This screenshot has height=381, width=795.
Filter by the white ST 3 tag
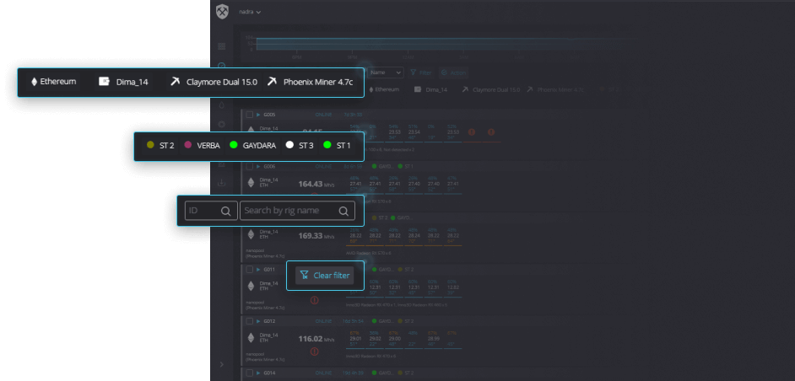300,146
